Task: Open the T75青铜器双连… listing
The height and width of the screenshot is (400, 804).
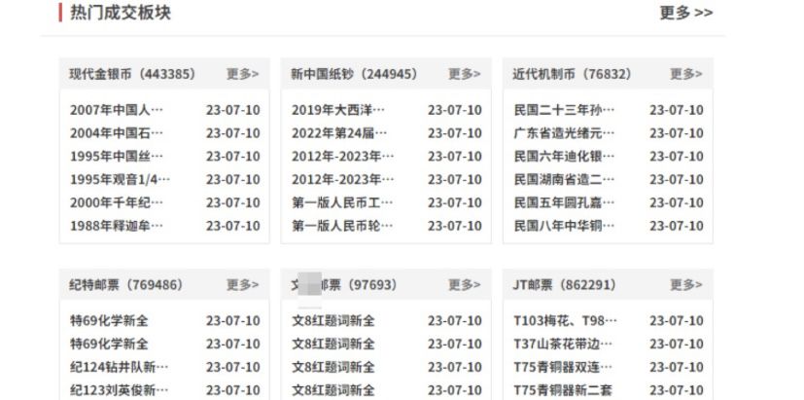Action: 563,367
